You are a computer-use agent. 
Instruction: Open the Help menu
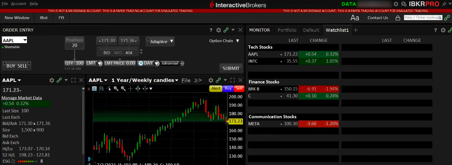click(x=34, y=4)
